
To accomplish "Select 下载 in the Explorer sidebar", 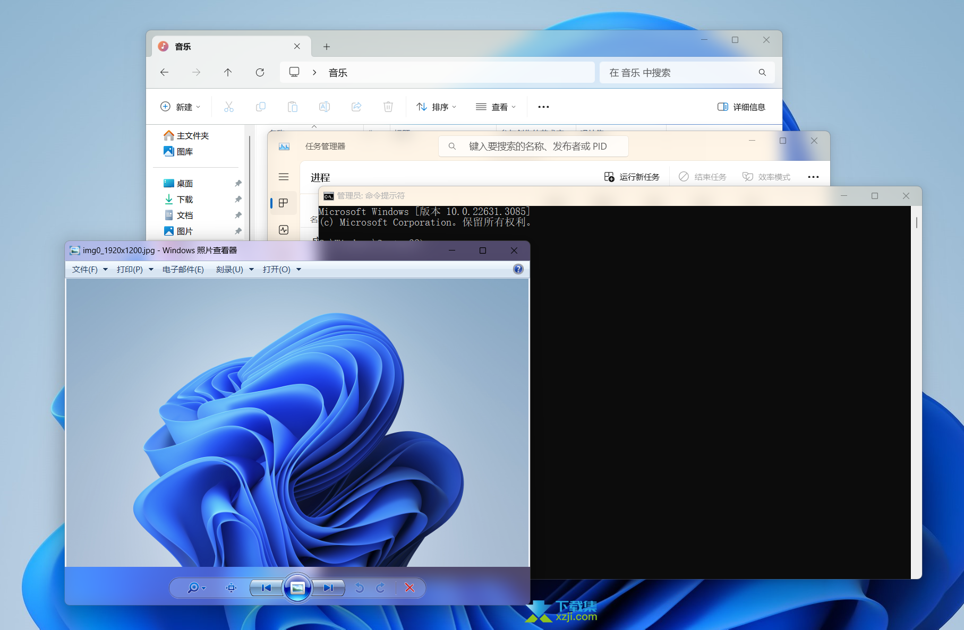I will pyautogui.click(x=185, y=200).
